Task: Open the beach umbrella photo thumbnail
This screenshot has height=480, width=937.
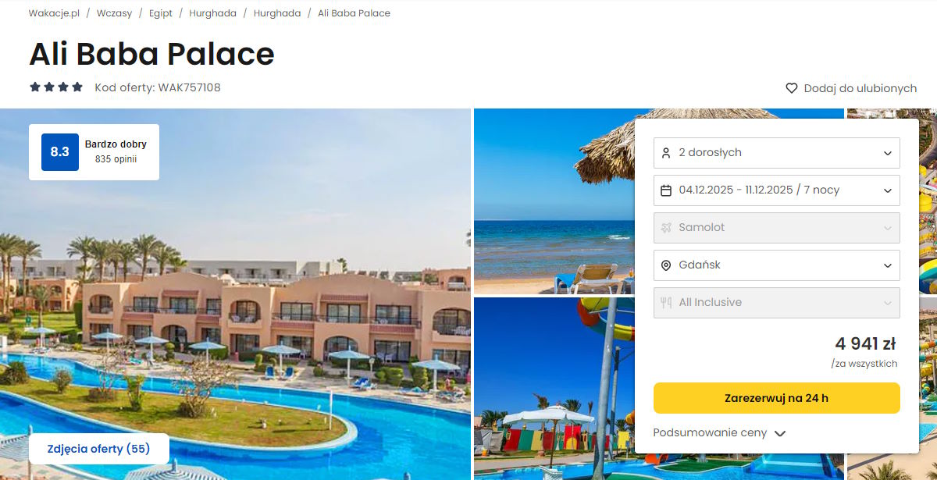Action: point(554,201)
